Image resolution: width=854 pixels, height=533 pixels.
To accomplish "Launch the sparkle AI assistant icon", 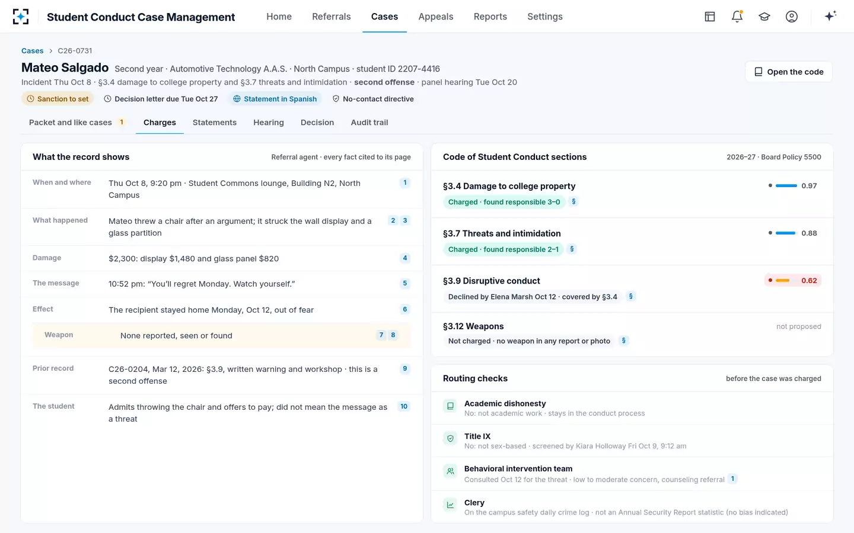I will 830,16.
